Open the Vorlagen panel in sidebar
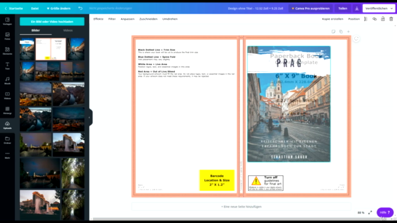The image size is (397, 223). (7, 21)
